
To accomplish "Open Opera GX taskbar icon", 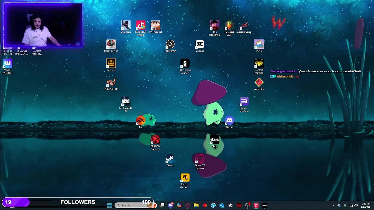I will coord(188,205).
